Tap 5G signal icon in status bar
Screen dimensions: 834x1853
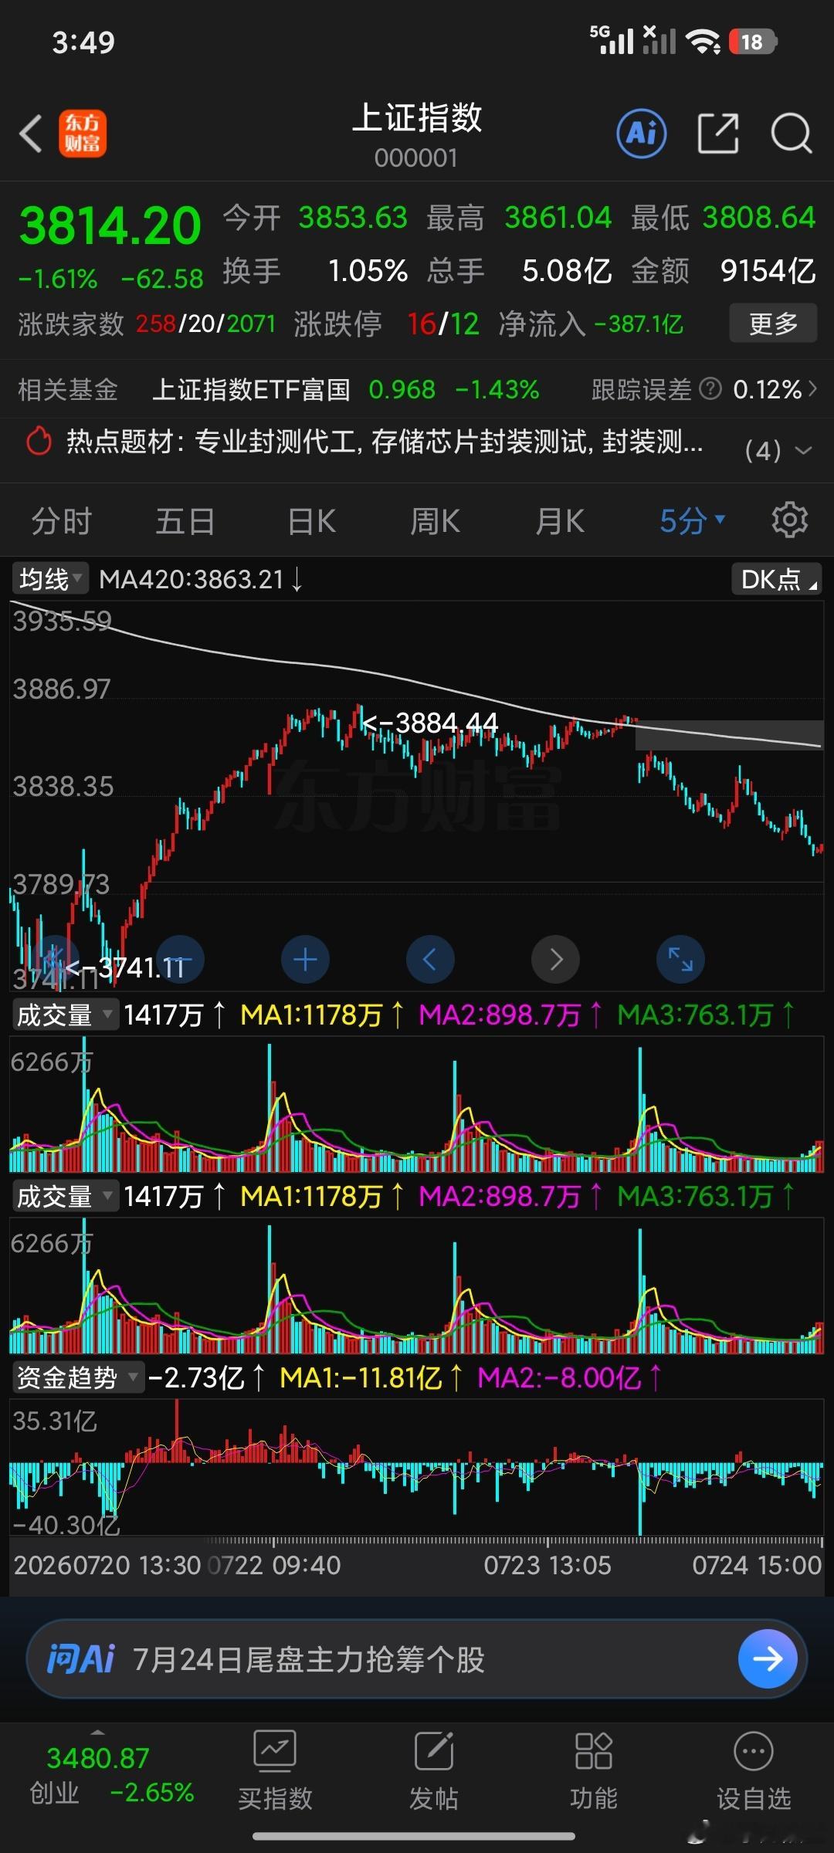coord(612,40)
